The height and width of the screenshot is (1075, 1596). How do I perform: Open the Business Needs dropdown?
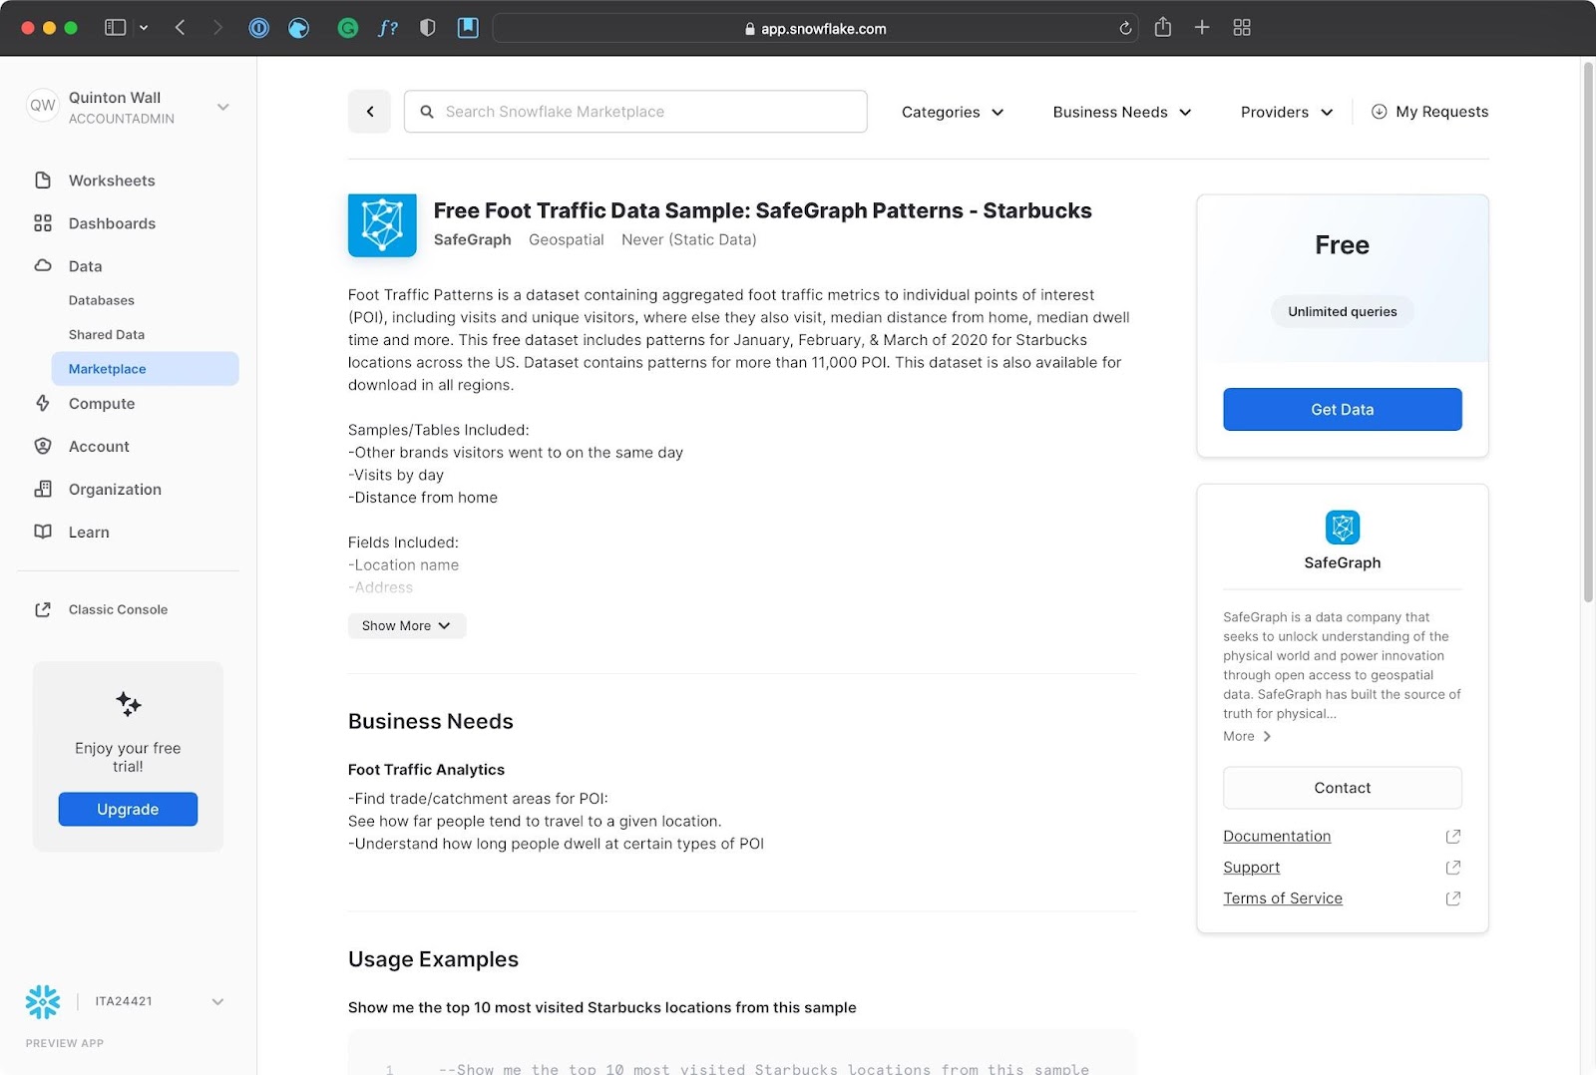[x=1121, y=113]
